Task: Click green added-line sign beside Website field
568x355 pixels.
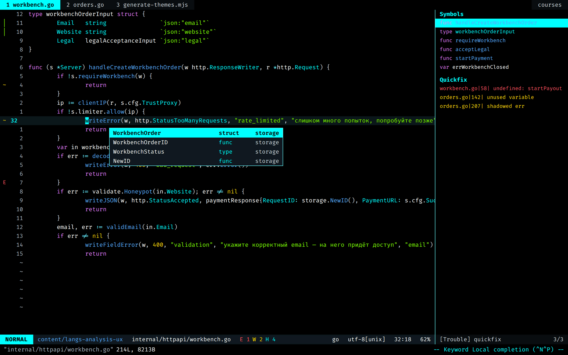Action: click(x=4, y=32)
